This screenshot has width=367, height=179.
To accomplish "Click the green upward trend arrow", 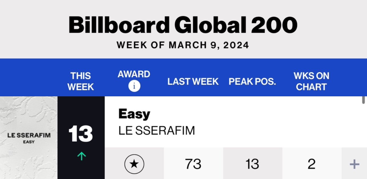I will click(81, 156).
